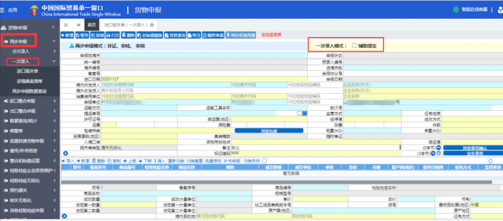Expand 重传/补传信息 sidebar menu
Screen dimensions: 503x221
(30, 150)
